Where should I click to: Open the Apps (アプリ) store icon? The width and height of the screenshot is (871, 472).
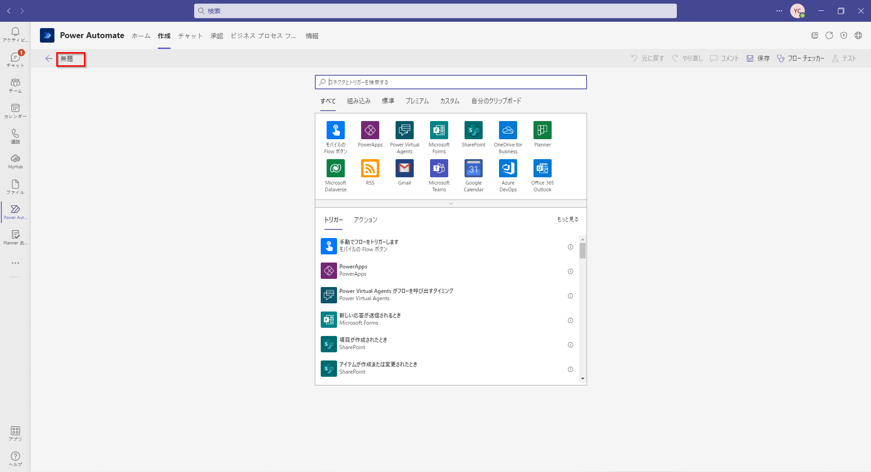click(x=15, y=433)
